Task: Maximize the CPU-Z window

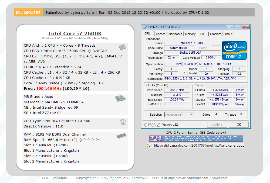Action: [x=237, y=27]
